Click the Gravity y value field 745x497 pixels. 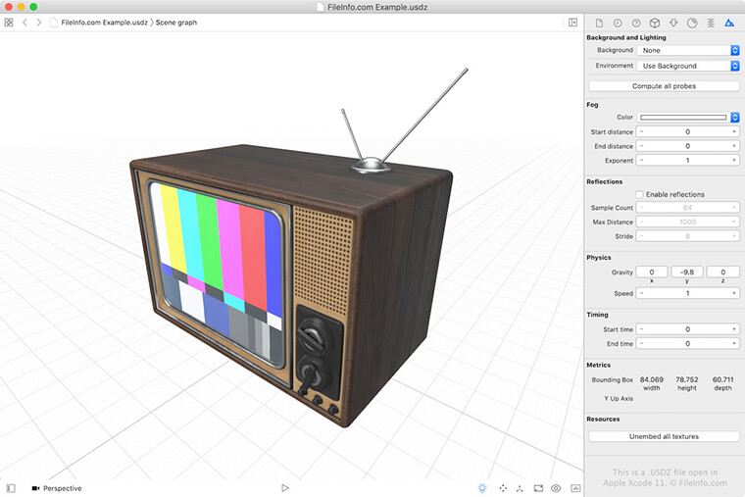(x=687, y=272)
